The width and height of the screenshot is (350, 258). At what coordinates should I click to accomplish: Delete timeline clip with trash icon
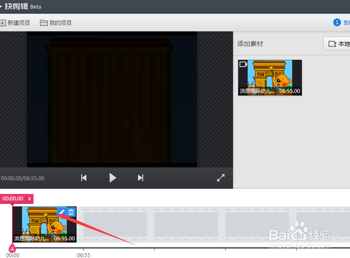click(x=71, y=212)
